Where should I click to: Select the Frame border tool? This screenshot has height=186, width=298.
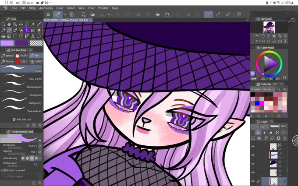pyautogui.click(x=21, y=36)
